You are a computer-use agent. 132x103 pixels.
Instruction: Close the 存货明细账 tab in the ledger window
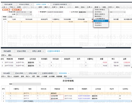[69, 73]
